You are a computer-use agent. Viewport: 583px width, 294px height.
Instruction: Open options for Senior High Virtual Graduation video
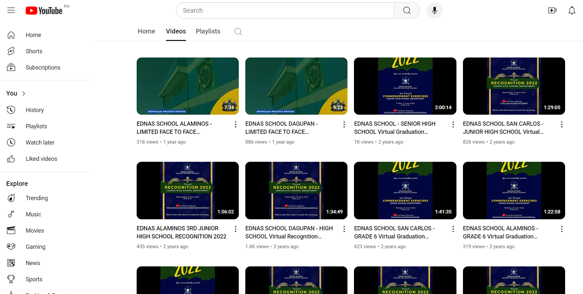coord(453,124)
